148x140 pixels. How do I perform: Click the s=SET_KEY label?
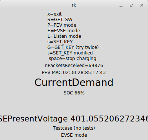click(60, 42)
